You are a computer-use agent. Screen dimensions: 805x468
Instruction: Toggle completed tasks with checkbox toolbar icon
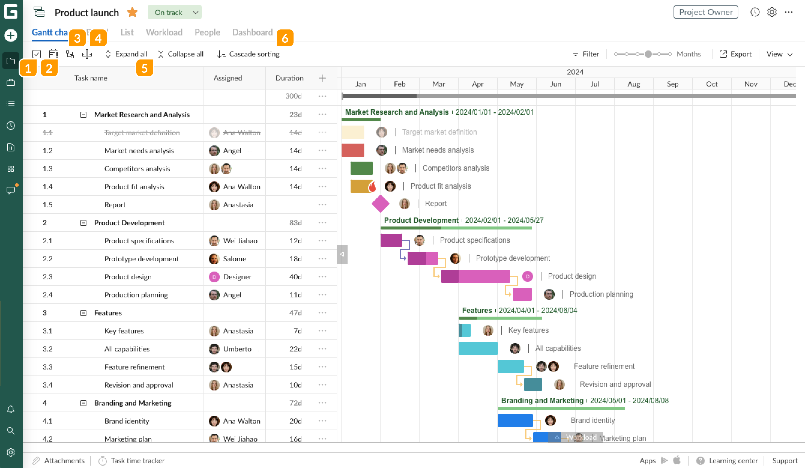pyautogui.click(x=36, y=54)
